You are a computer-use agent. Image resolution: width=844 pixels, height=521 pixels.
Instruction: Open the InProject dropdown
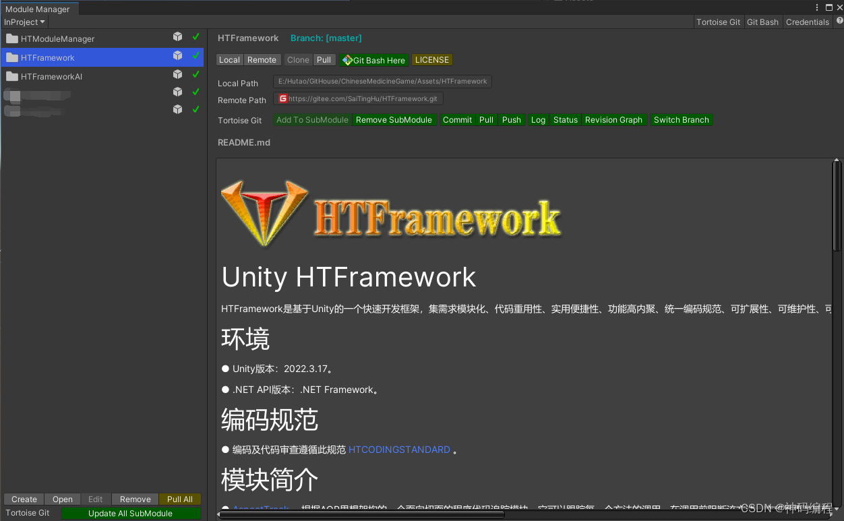point(24,22)
